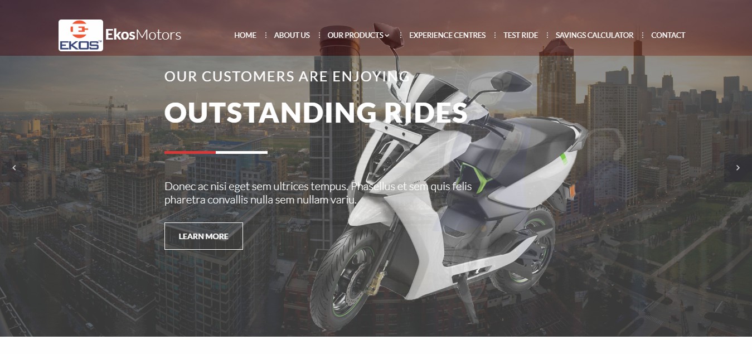Open the Savings Calculator link
The width and height of the screenshot is (752, 354).
point(595,35)
